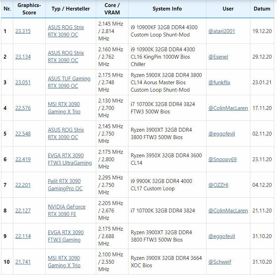Select system info 'Ryzen 5900X 32GB DDR4 3800'
277x276 pixels.
167,82
